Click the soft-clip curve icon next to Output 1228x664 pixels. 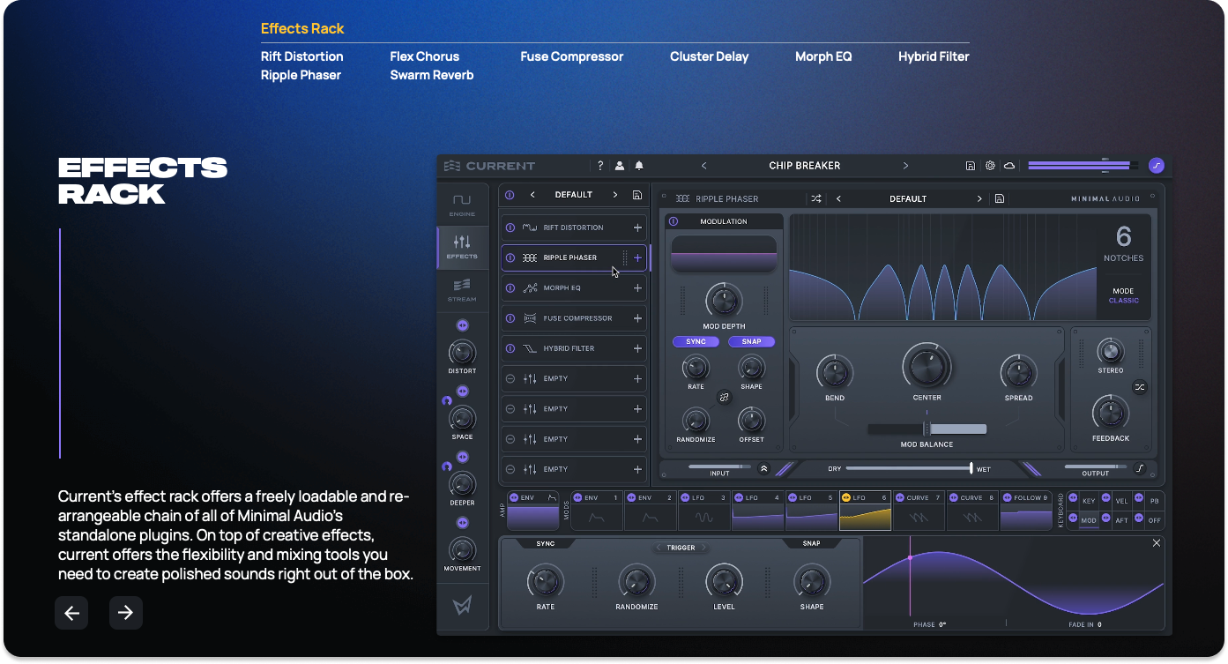click(x=1140, y=469)
